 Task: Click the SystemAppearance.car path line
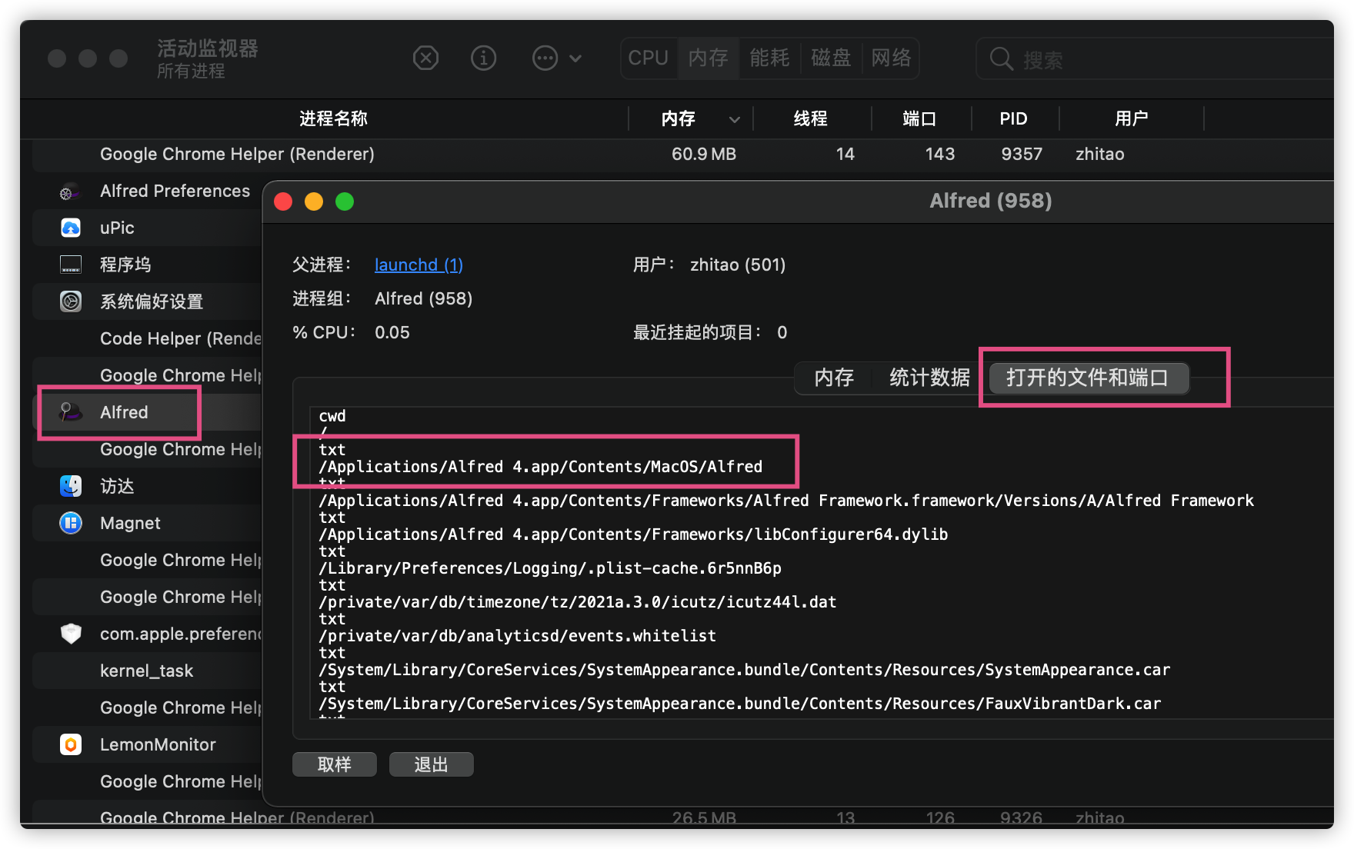[x=744, y=670]
